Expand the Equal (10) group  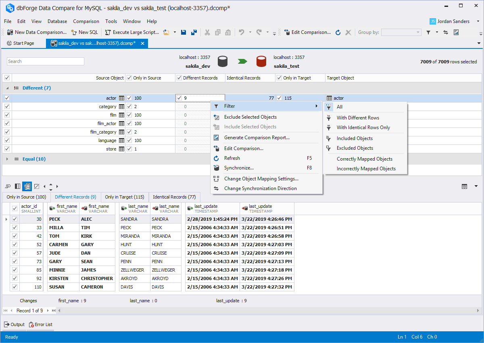pyautogui.click(x=7, y=159)
